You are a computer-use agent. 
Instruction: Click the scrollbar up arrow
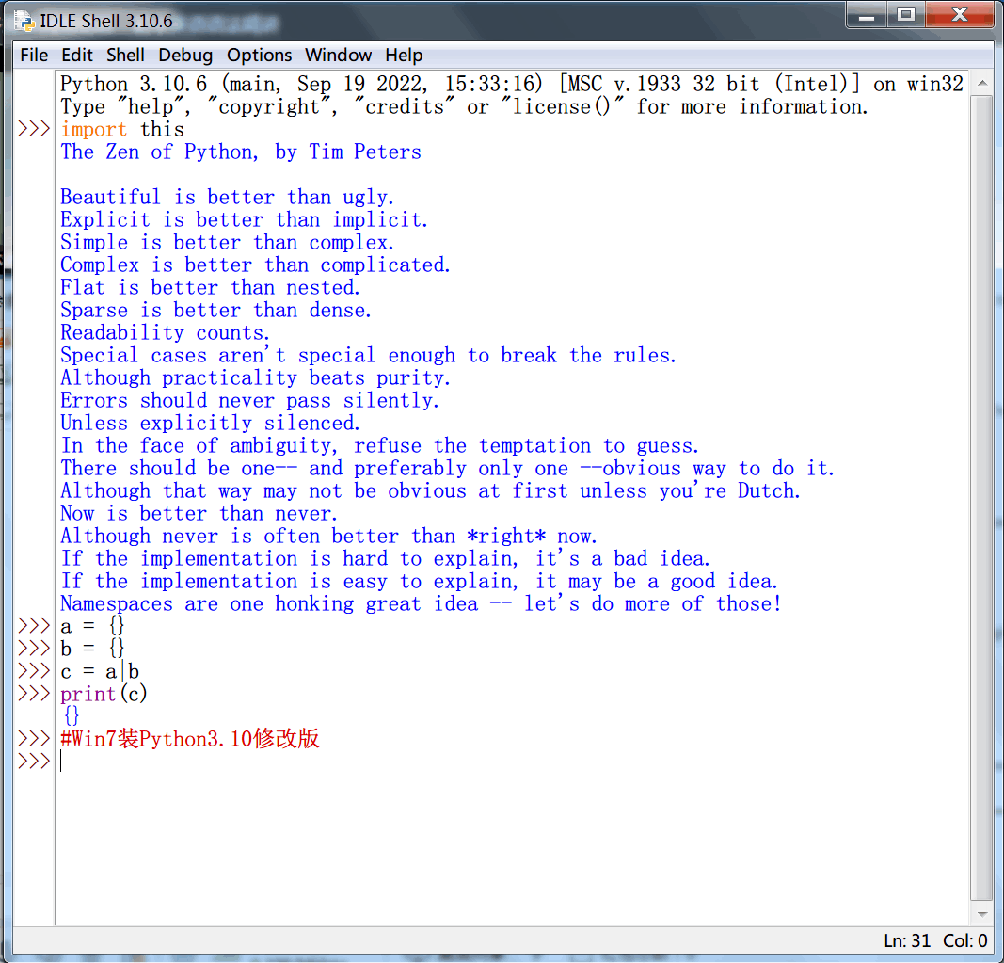(981, 85)
